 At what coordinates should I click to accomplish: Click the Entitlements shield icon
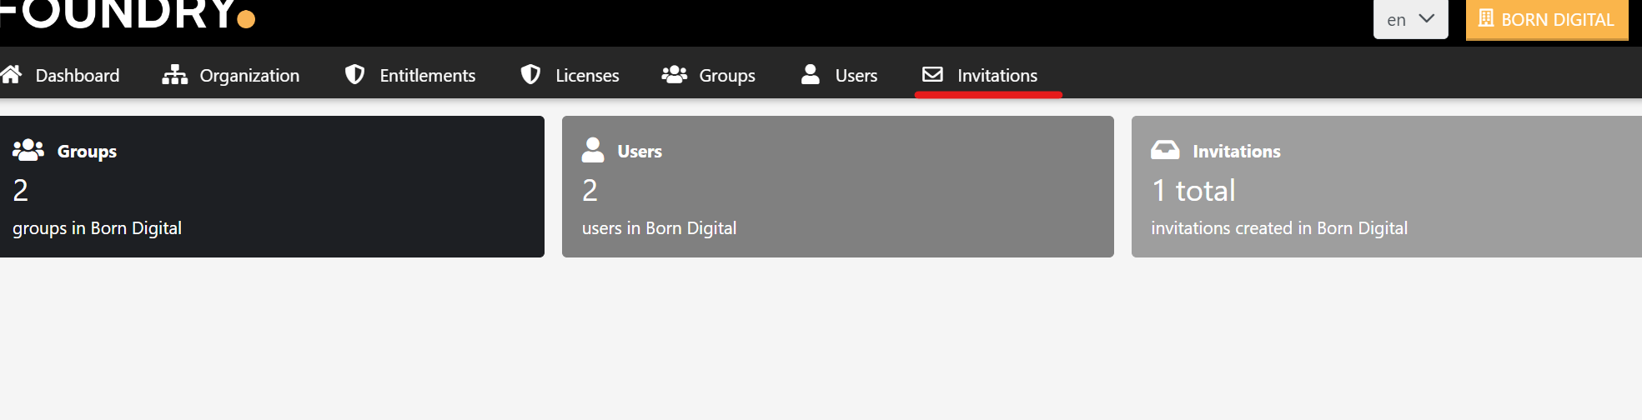[354, 75]
